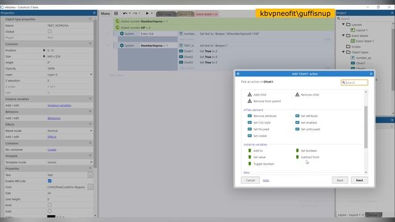Image resolution: width=395 pixels, height=222 pixels.
Task: Select Event sheet 1 in Project tree
Action: click(362, 41)
